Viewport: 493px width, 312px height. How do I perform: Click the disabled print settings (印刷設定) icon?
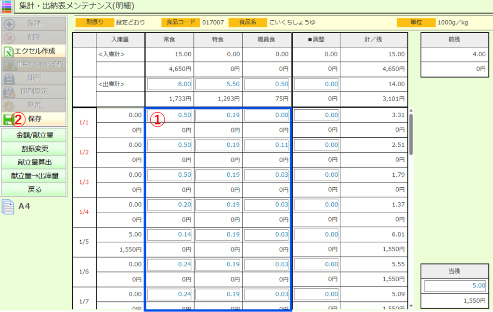coord(9,91)
